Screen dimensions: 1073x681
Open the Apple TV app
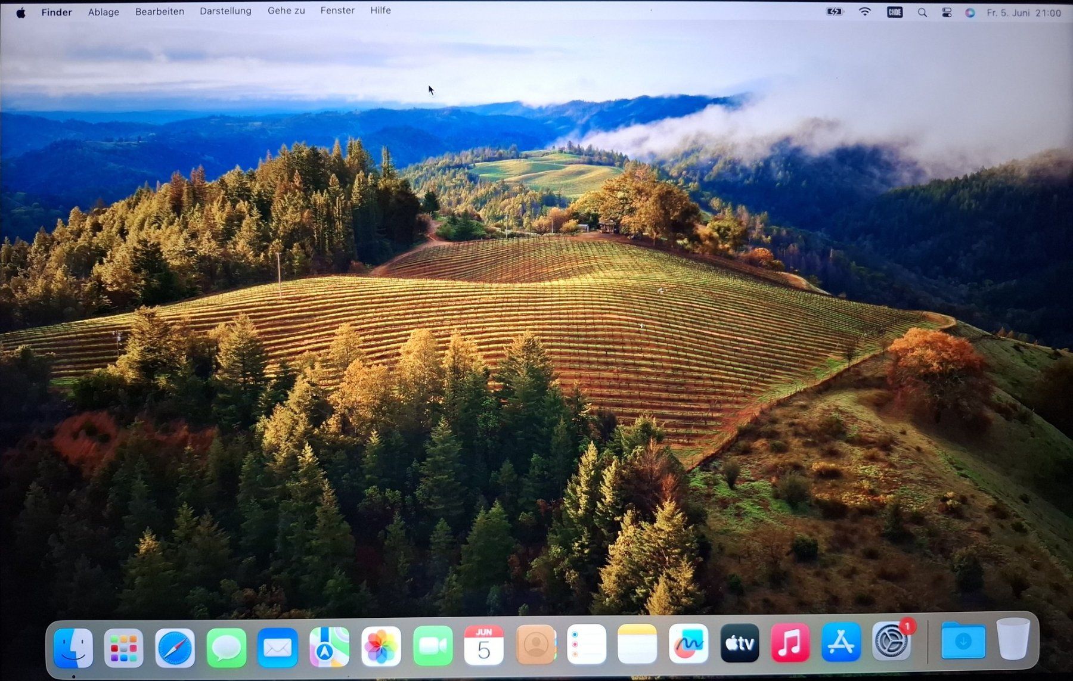click(740, 643)
